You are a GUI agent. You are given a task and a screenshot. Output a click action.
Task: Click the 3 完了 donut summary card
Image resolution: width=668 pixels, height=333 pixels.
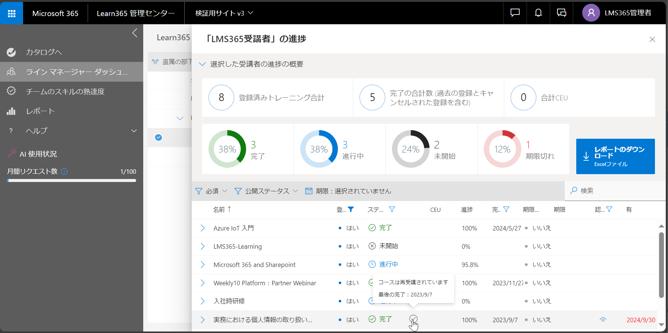(248, 149)
